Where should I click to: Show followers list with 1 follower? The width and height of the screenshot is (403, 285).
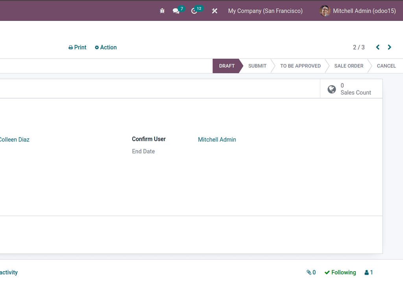click(368, 272)
